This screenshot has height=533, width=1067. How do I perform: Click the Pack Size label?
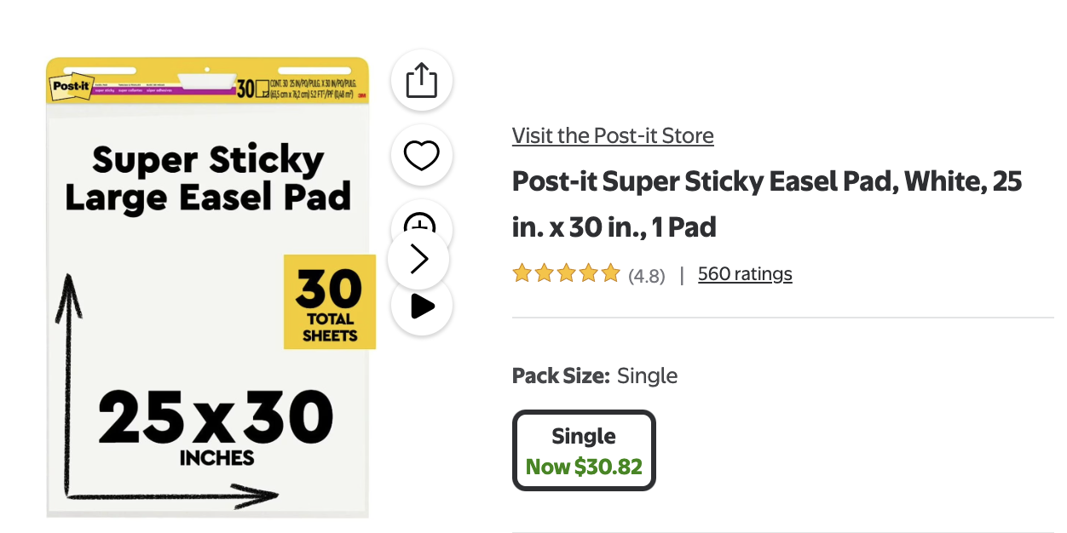click(x=560, y=375)
